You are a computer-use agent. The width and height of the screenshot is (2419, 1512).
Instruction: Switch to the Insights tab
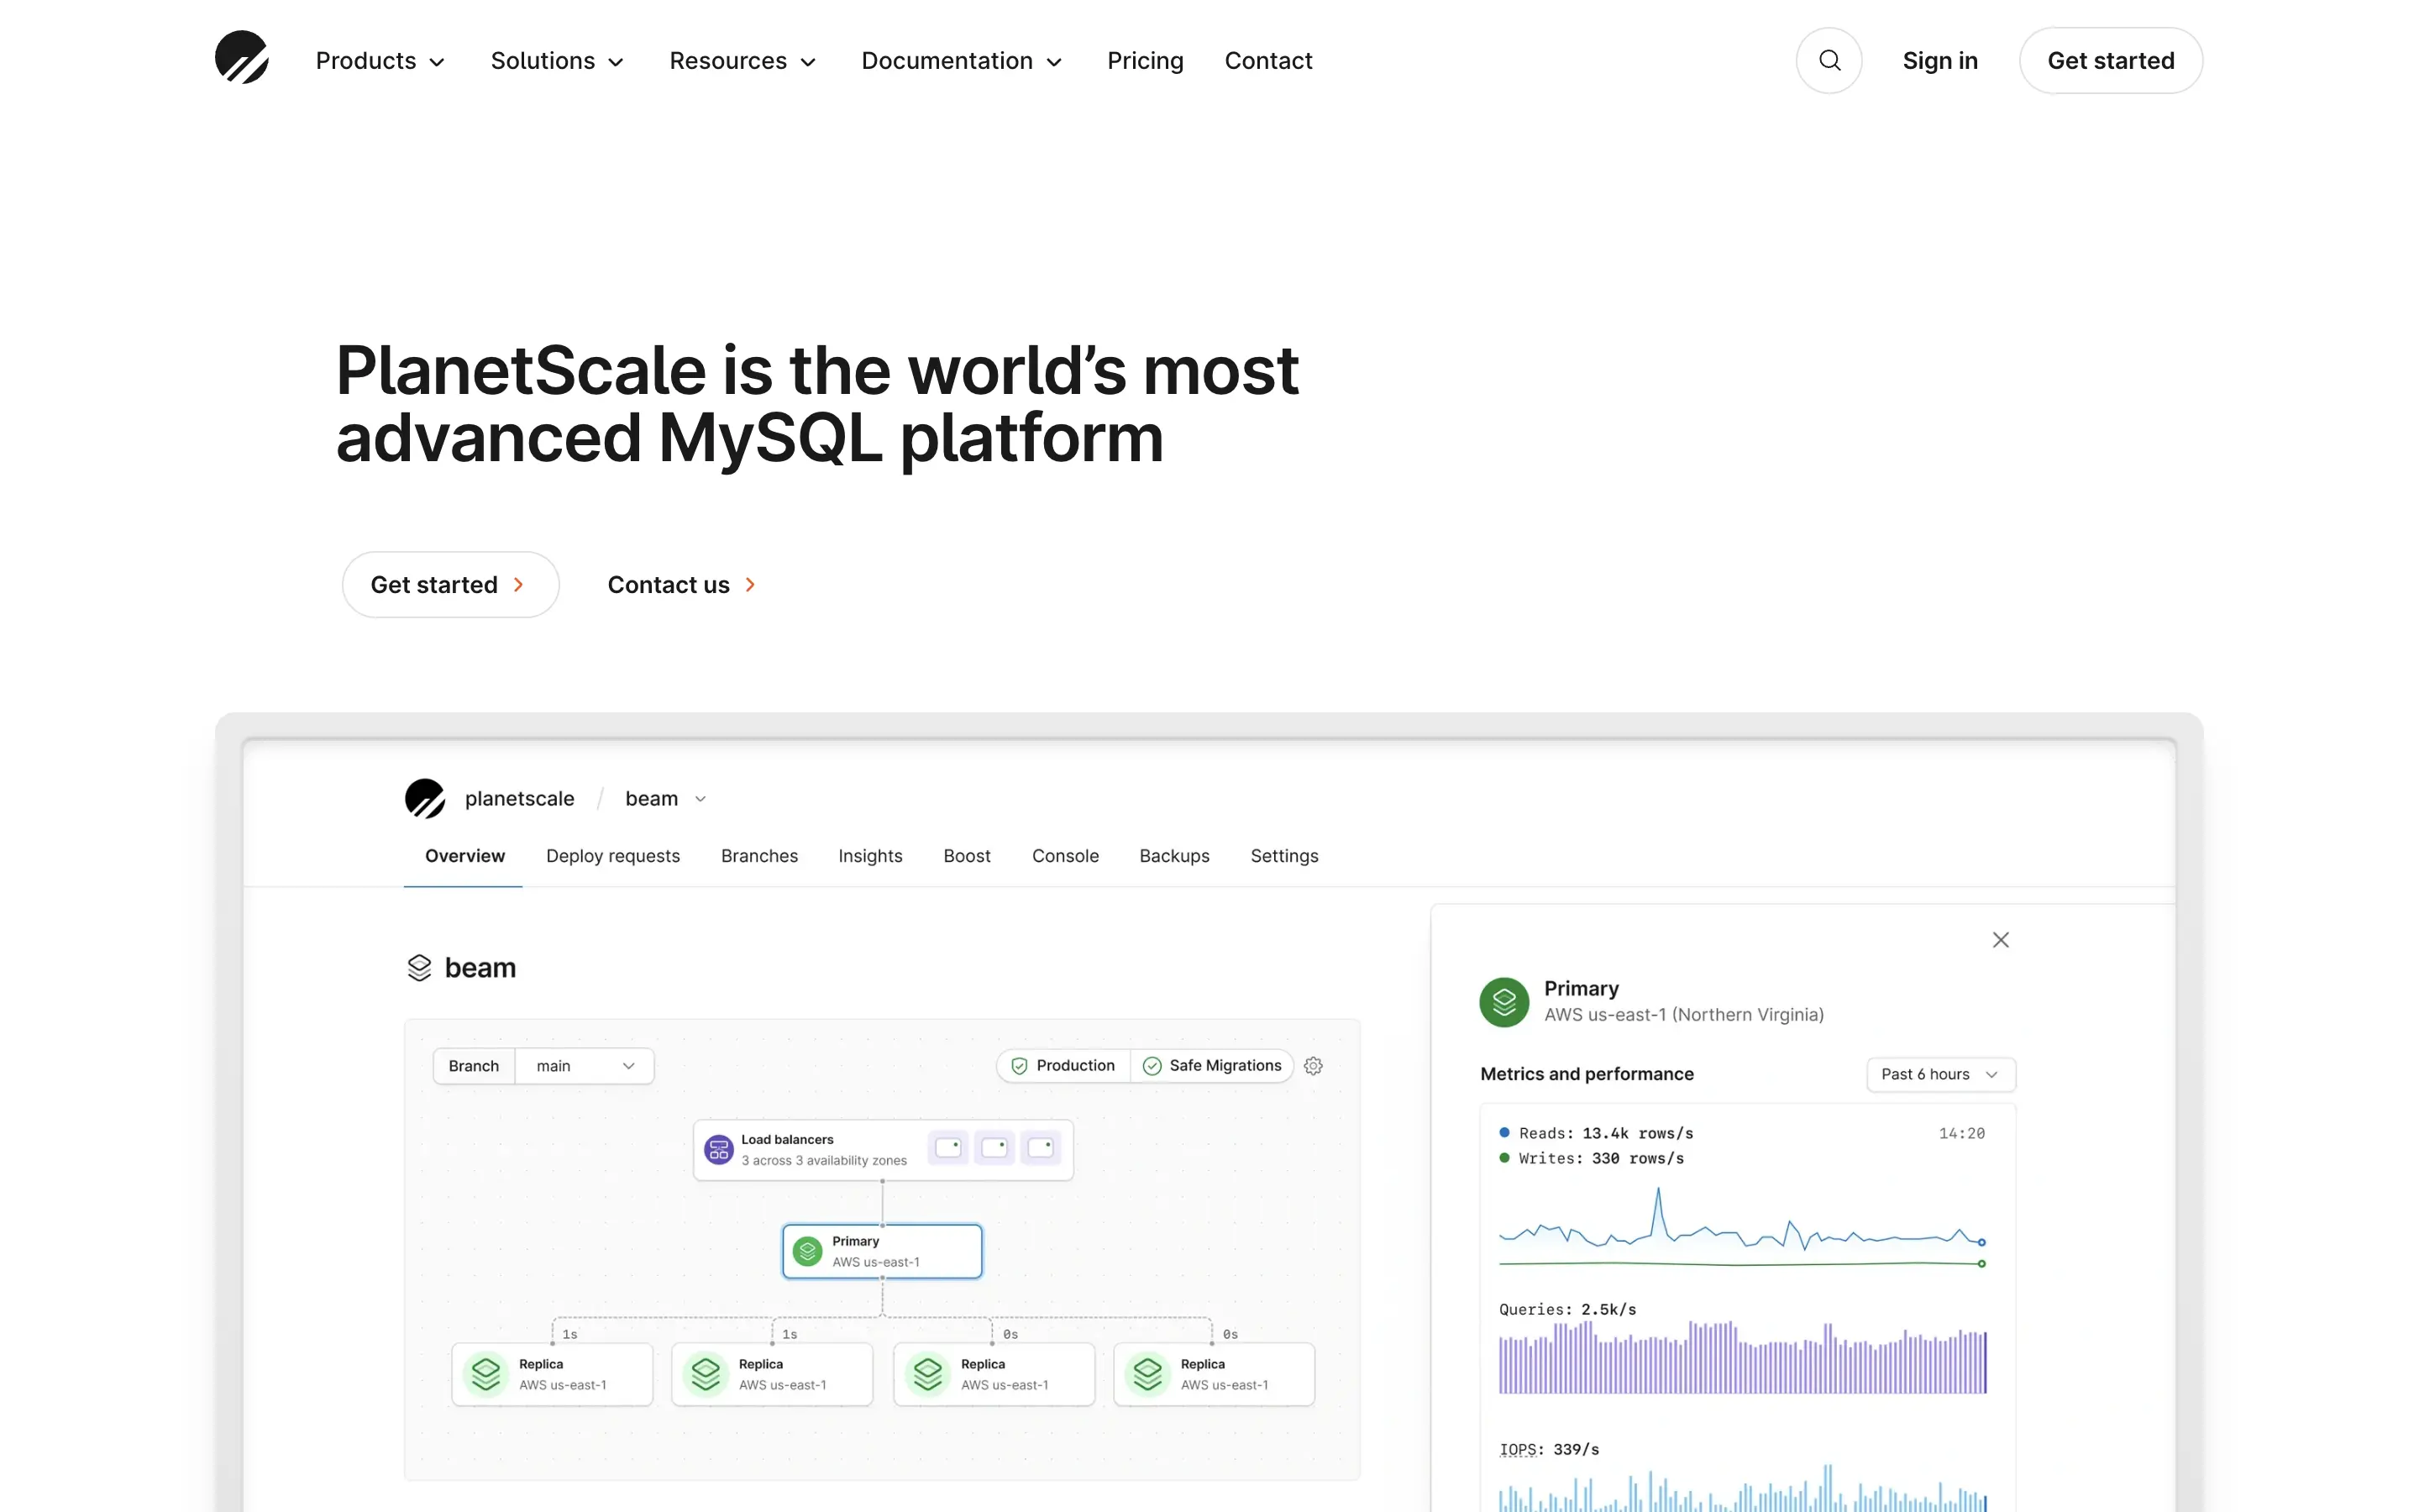(869, 856)
